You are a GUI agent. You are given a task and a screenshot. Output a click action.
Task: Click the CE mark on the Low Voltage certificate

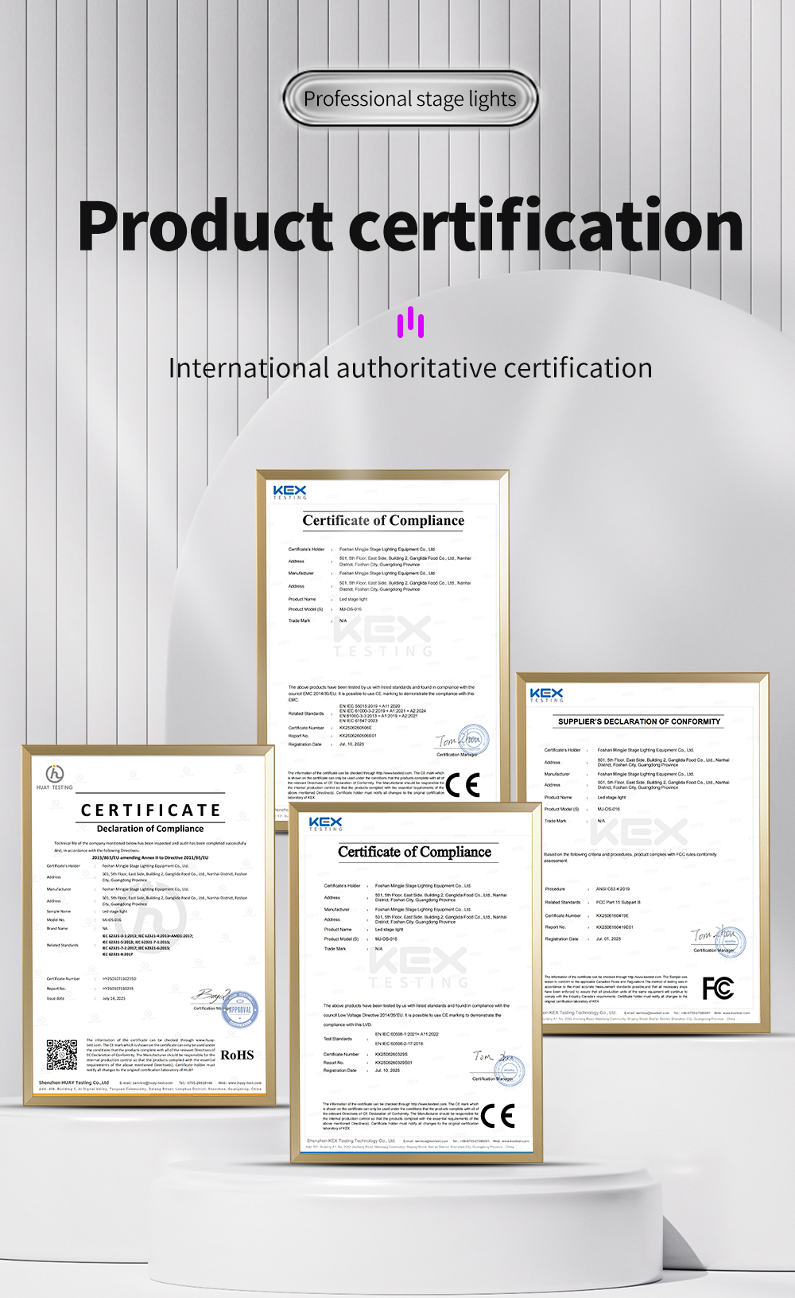click(x=498, y=1116)
